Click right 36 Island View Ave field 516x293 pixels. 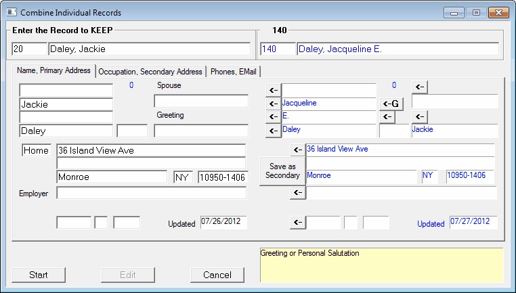[x=400, y=150]
